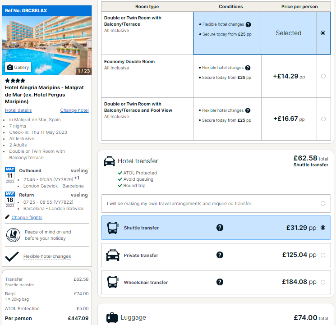
Task: Click the 1 × 20kg bag line
Action: pyautogui.click(x=17, y=299)
